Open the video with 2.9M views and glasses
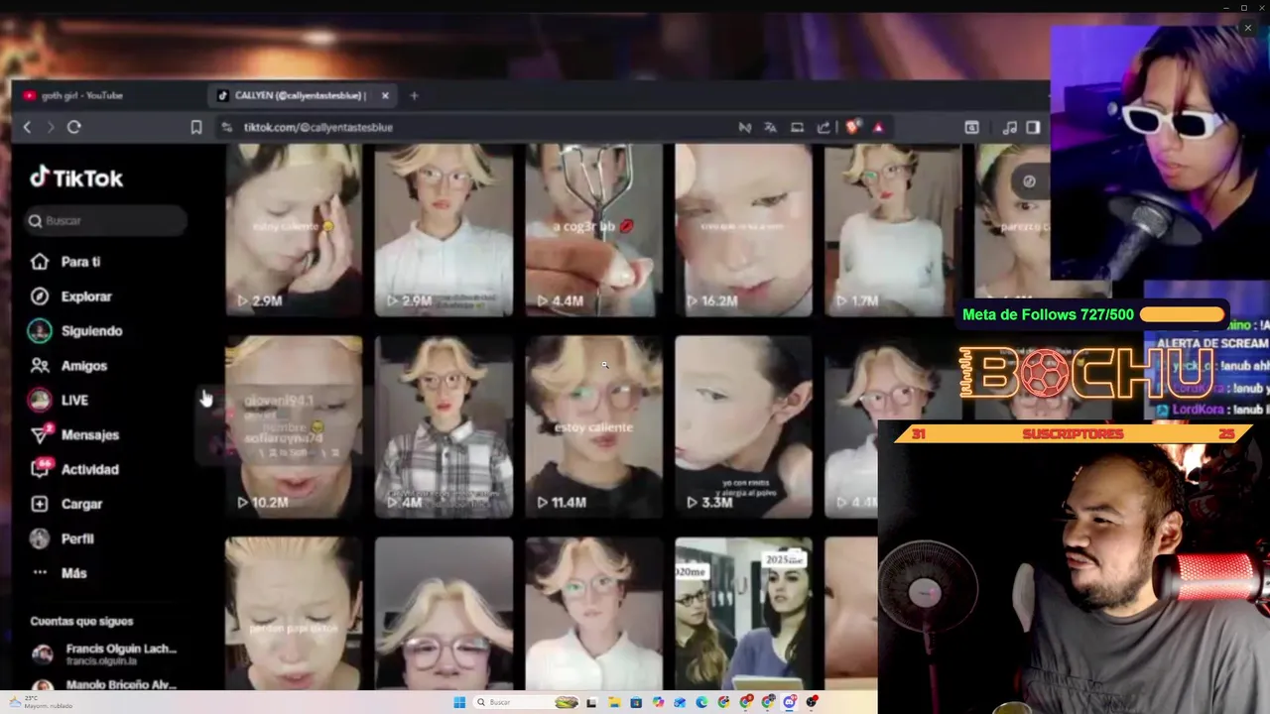The height and width of the screenshot is (714, 1270). [x=444, y=230]
